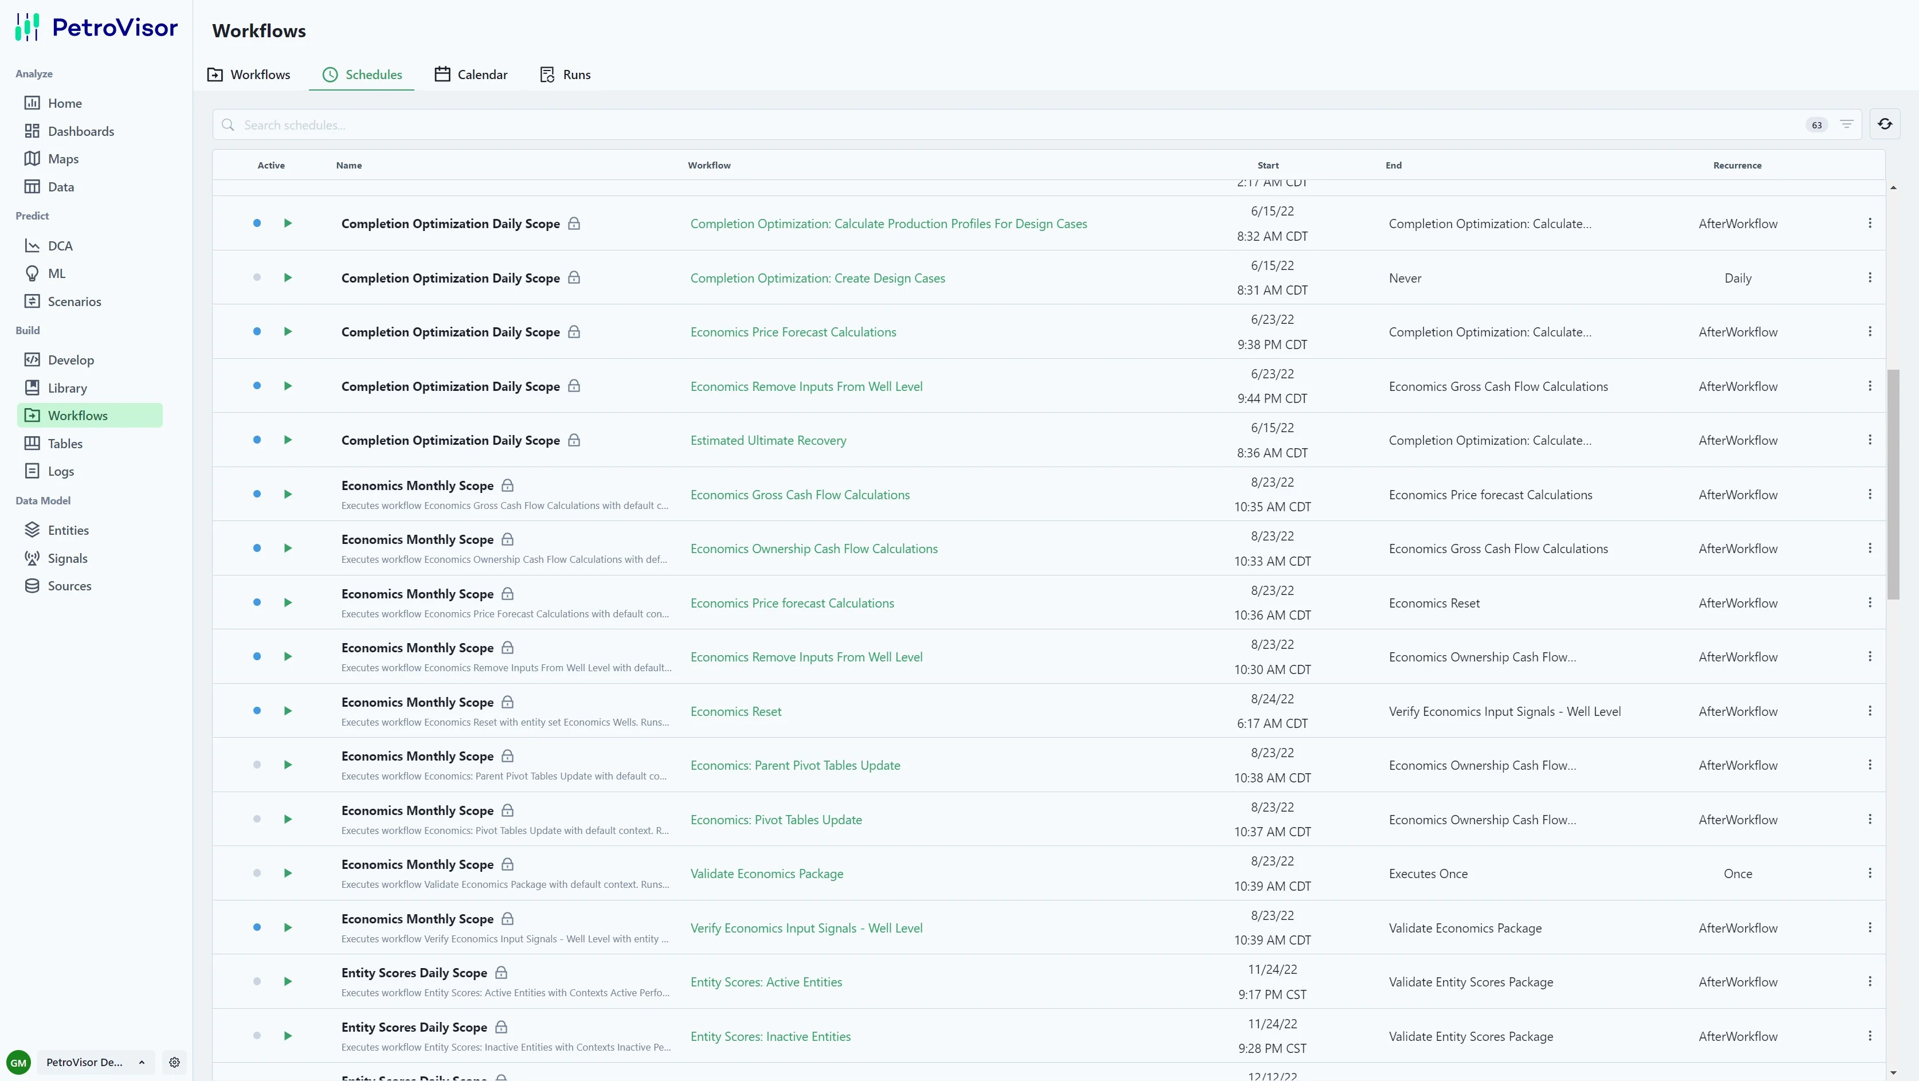This screenshot has height=1081, width=1919.
Task: Open the DCA sidebar item
Action: click(60, 246)
